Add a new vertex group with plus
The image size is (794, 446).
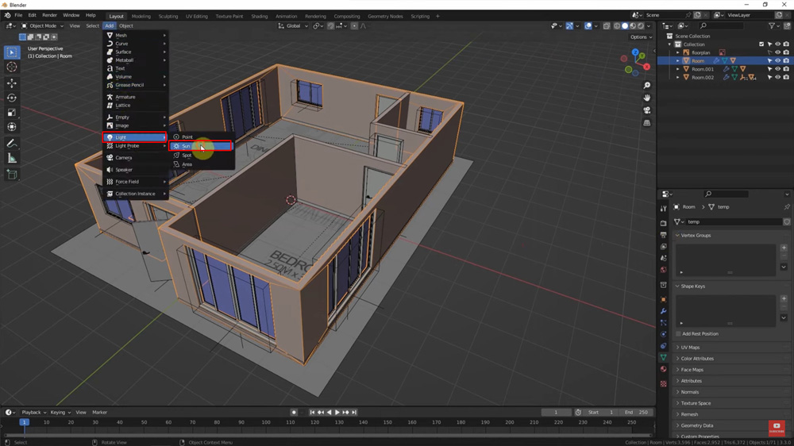[x=784, y=248]
